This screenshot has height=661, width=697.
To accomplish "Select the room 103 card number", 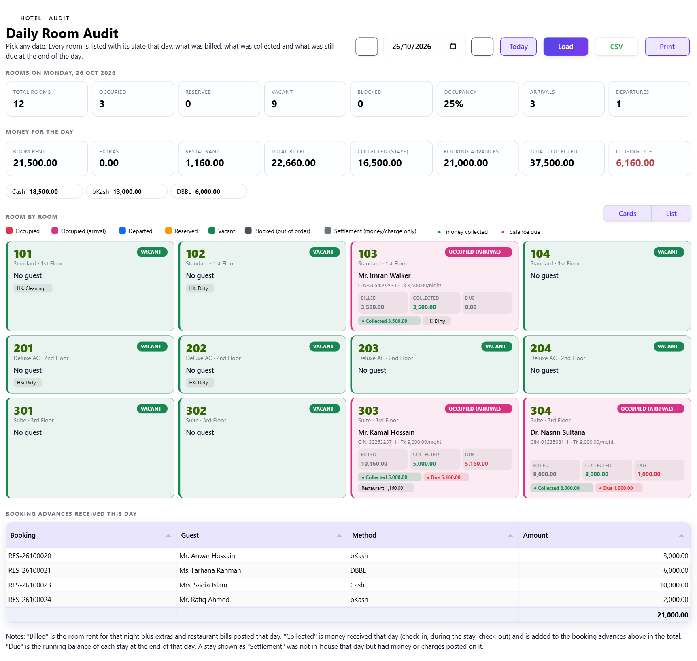I will 368,254.
